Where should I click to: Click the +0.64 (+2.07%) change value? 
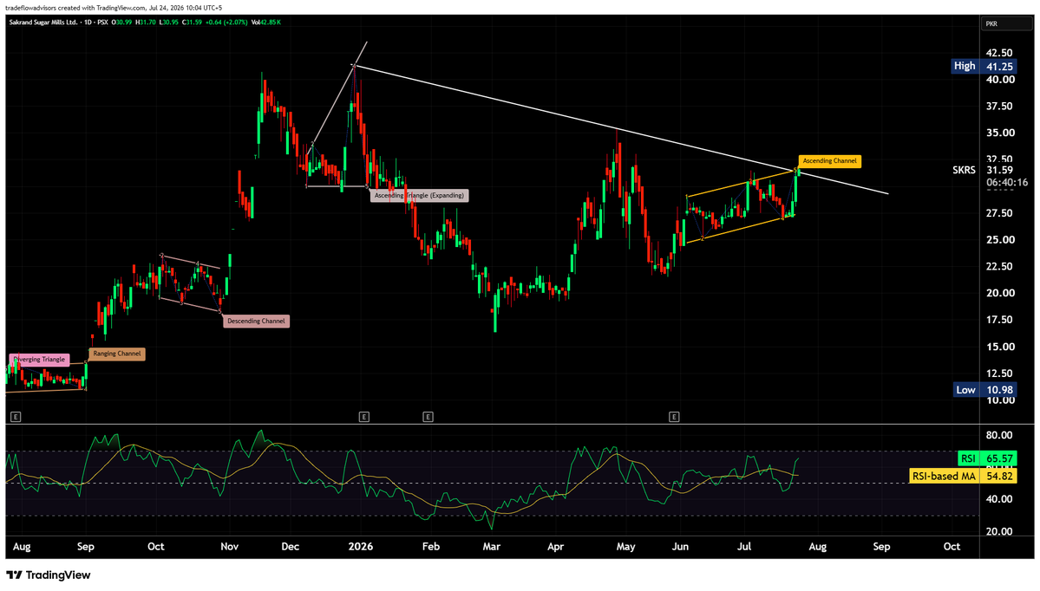point(226,22)
